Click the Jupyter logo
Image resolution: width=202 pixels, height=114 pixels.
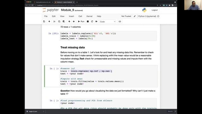pyautogui.click(x=50, y=10)
